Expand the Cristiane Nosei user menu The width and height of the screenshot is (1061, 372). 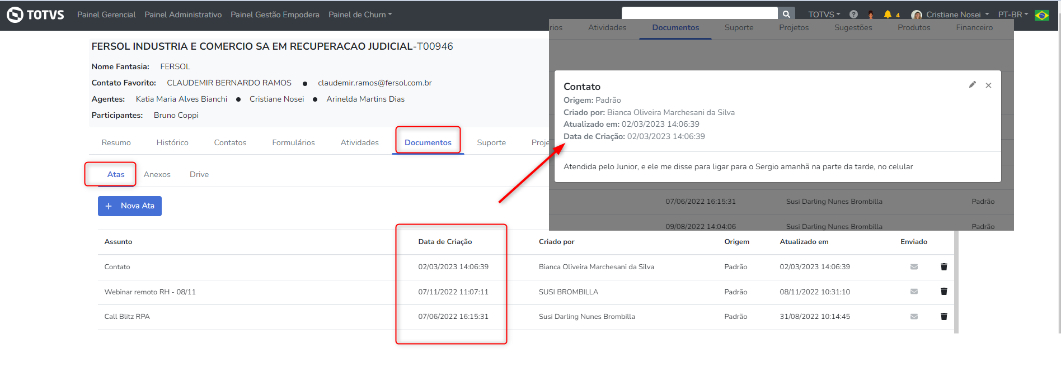pyautogui.click(x=957, y=15)
